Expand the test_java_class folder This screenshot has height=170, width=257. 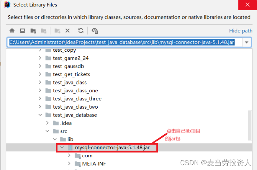coord(40,82)
